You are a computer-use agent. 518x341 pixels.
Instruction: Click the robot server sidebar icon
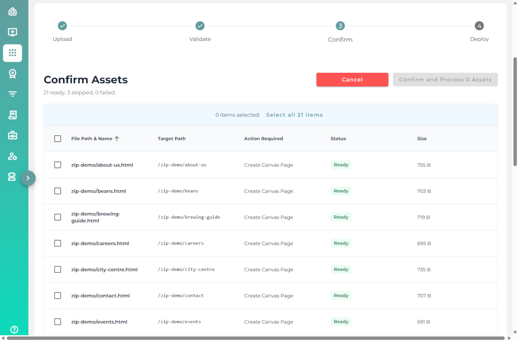click(x=12, y=177)
